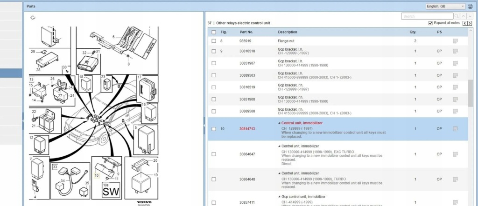478x206 pixels.
Task: Check the box for part 30889508
Action: 214,111
